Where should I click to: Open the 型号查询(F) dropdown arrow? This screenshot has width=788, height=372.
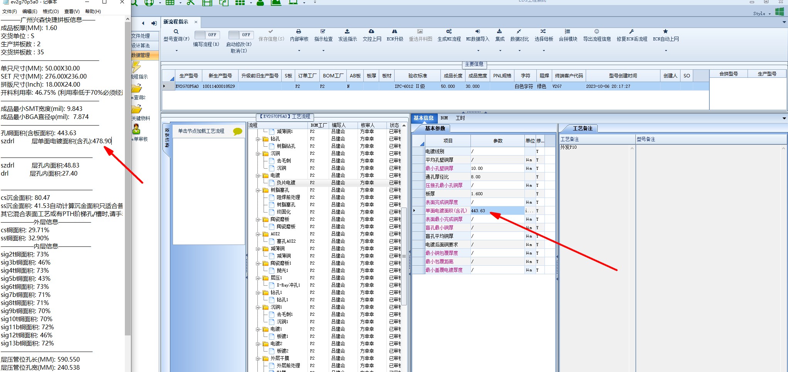(176, 50)
